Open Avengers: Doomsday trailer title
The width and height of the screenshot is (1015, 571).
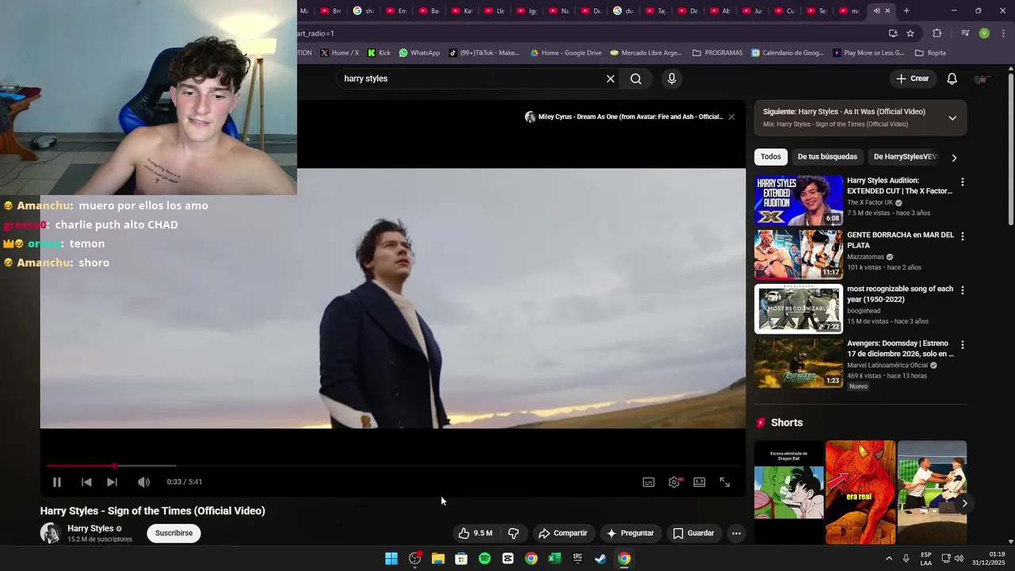900,348
